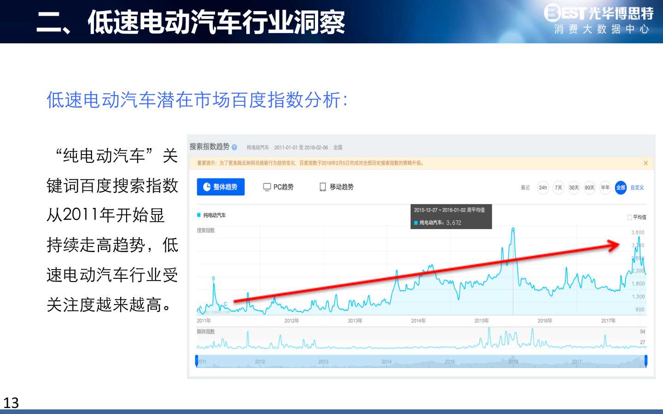Move the right handle of the timeline range slider
The width and height of the screenshot is (663, 414).
click(x=646, y=361)
